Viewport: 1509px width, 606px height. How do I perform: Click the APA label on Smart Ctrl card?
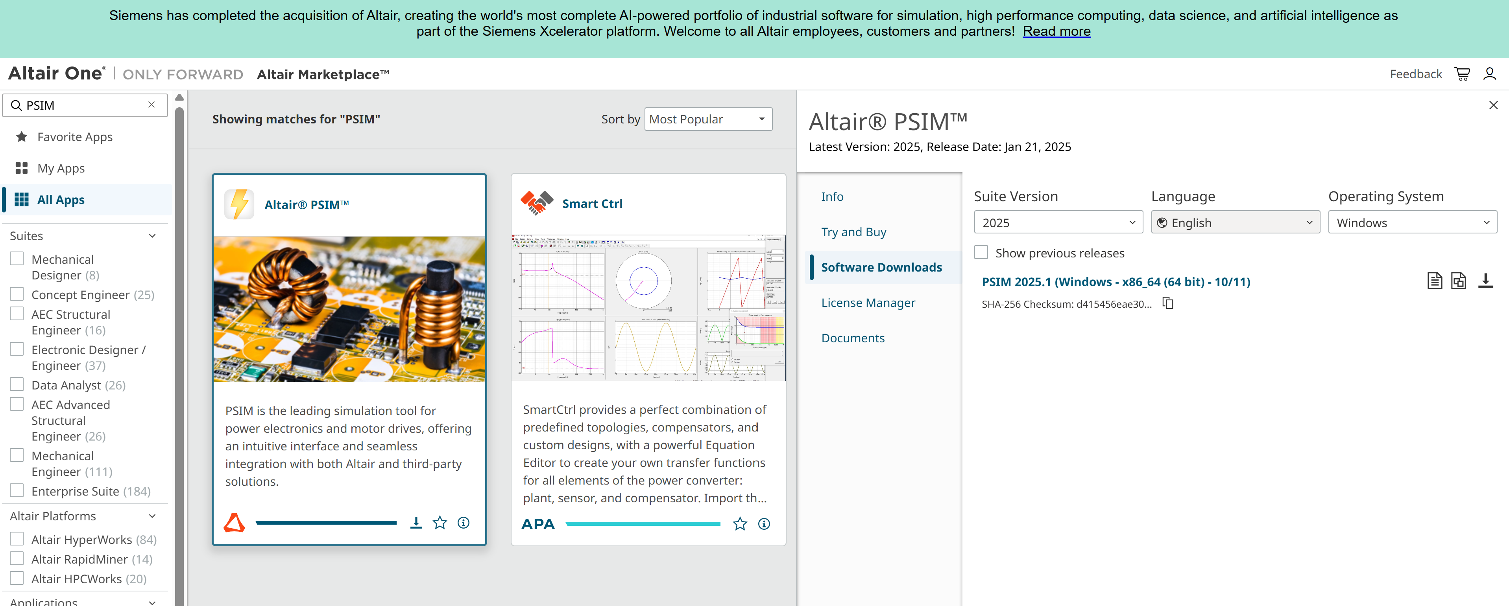[538, 523]
